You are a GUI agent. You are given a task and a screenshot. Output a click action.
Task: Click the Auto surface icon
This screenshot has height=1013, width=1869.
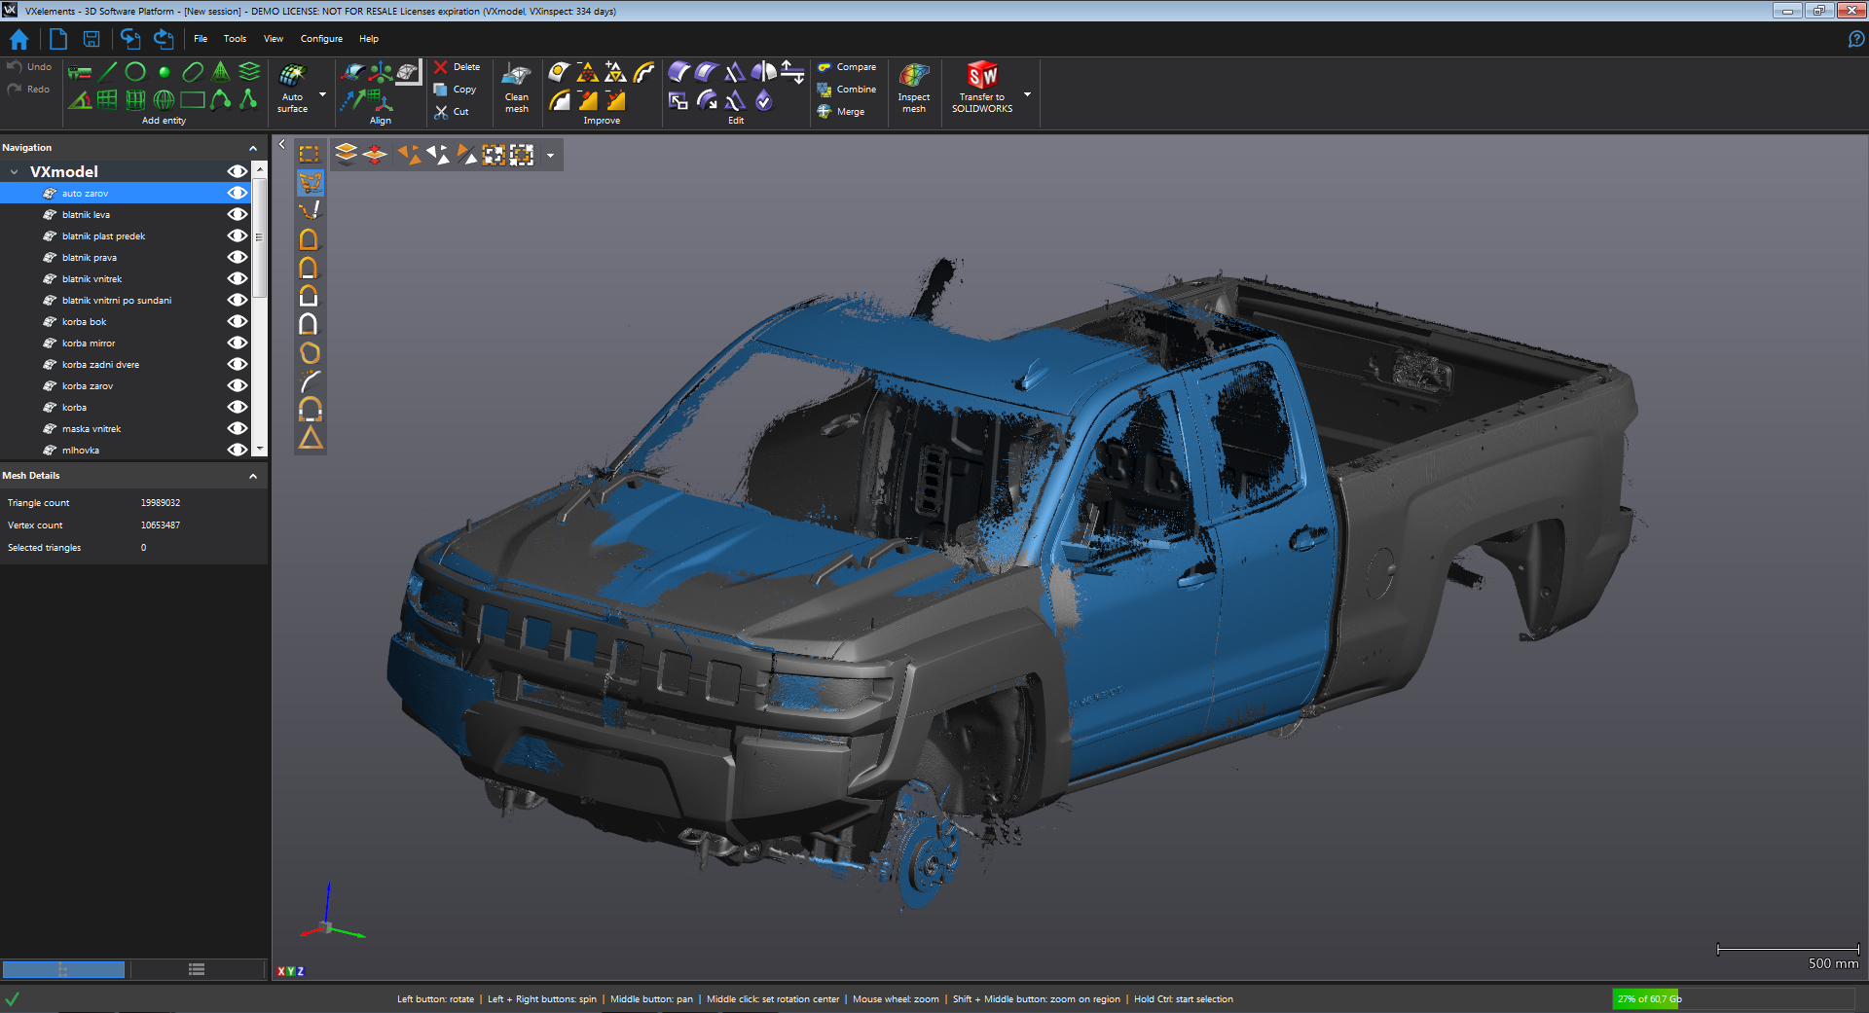[292, 76]
